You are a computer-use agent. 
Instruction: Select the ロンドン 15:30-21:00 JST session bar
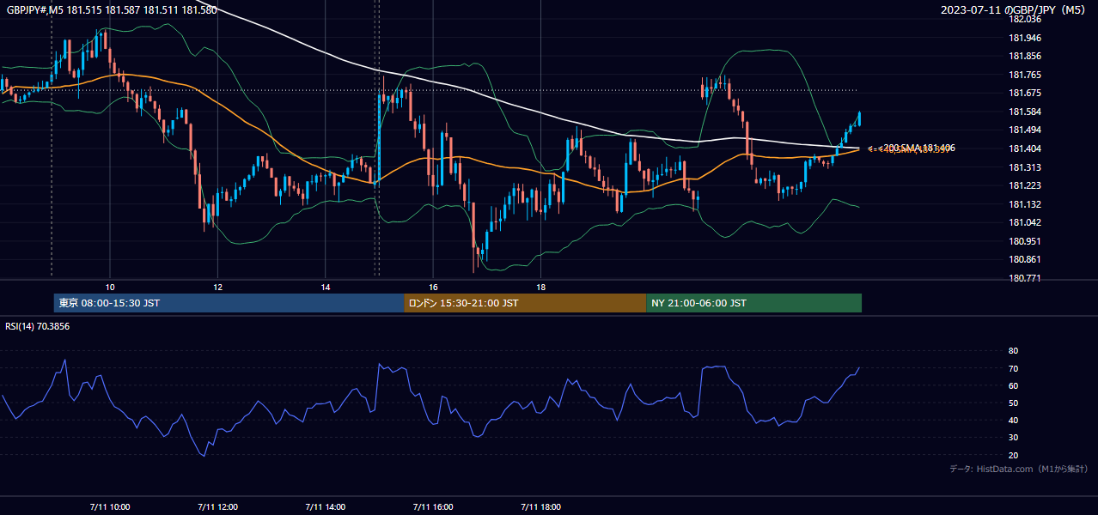(525, 303)
